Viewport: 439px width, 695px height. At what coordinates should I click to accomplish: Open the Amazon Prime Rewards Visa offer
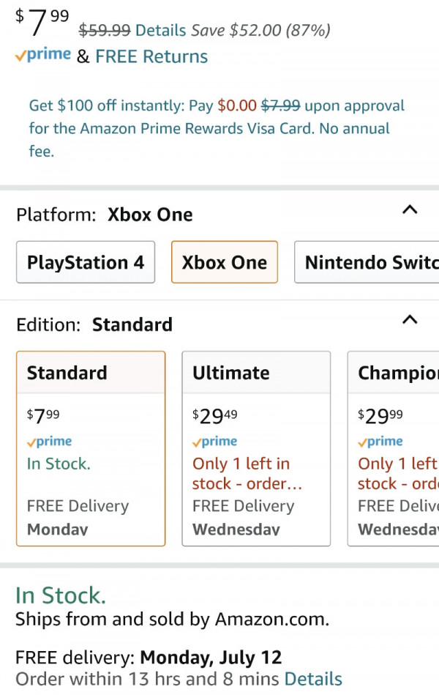coord(217,129)
